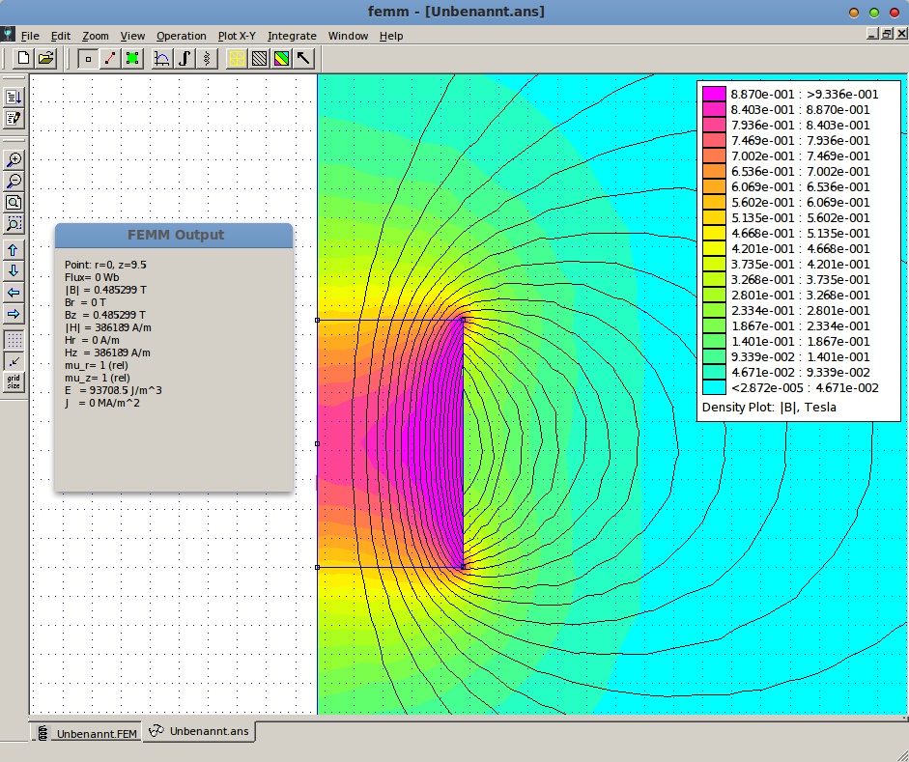
Task: Toggle the vector arrow plot button
Action: tap(303, 59)
